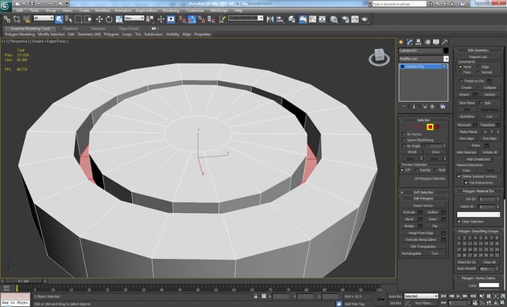Click the object color swatch beside the name

coord(446,51)
